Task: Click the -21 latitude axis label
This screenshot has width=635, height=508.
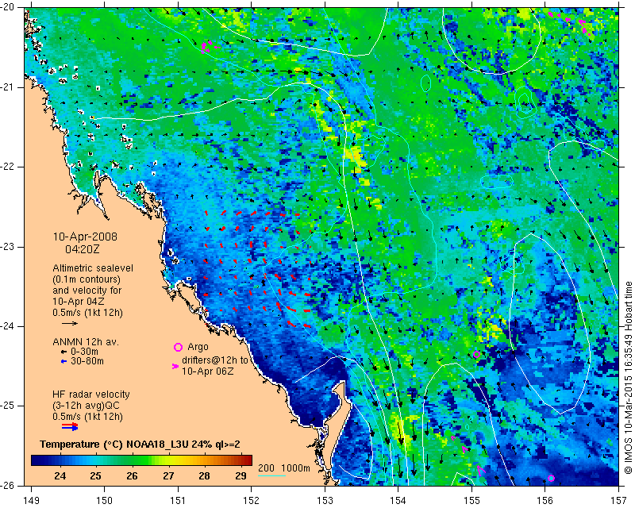Action: (x=8, y=87)
